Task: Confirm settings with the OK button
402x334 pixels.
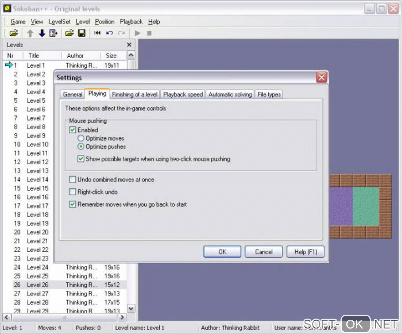Action: (222, 252)
